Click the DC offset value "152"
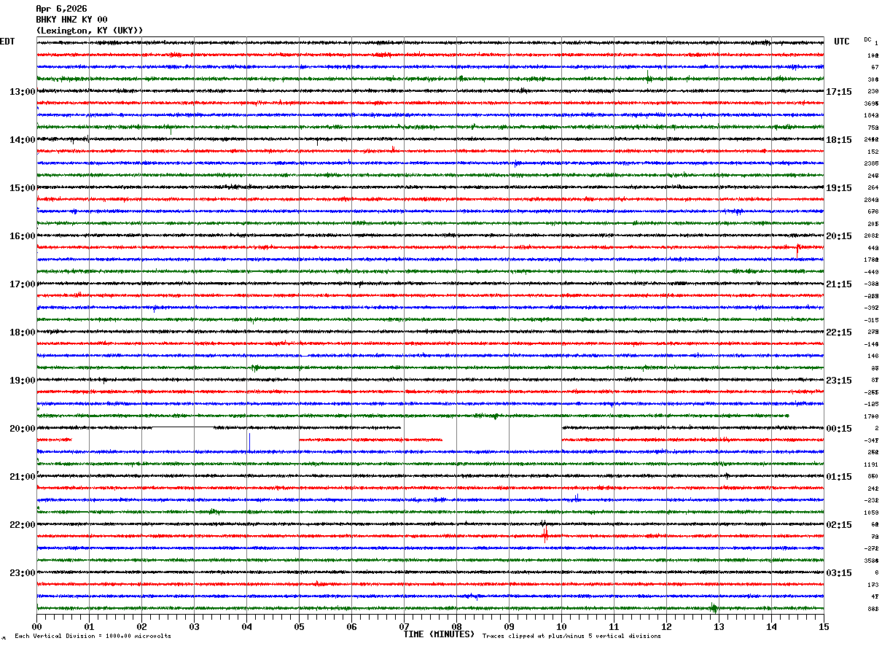 [x=873, y=152]
